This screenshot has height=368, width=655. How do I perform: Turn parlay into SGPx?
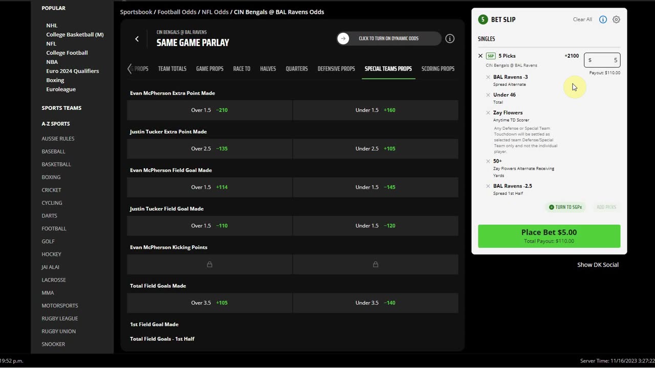coord(565,207)
